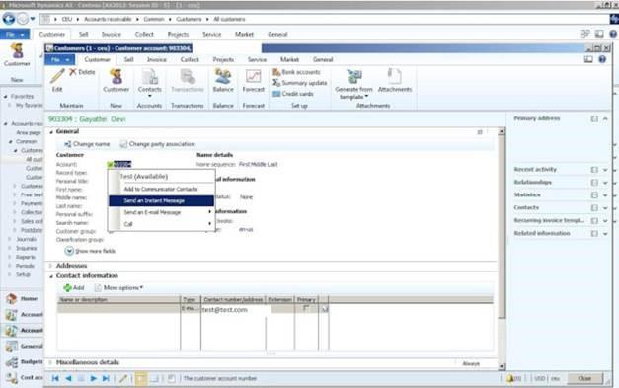Go to last record arrow
The height and width of the screenshot is (388, 619).
[x=106, y=378]
